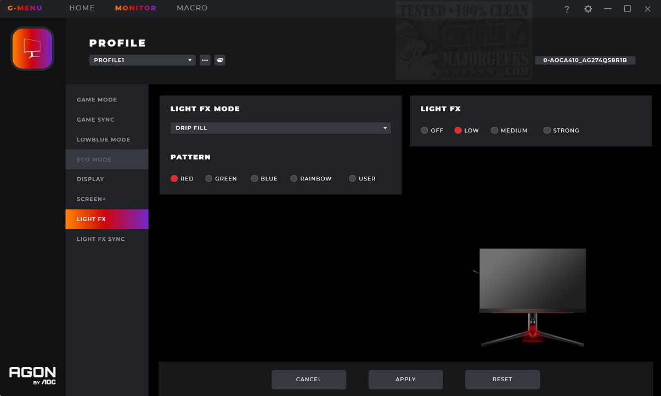The width and height of the screenshot is (661, 396).
Task: Select Light FX sidebar item
Action: 107,219
